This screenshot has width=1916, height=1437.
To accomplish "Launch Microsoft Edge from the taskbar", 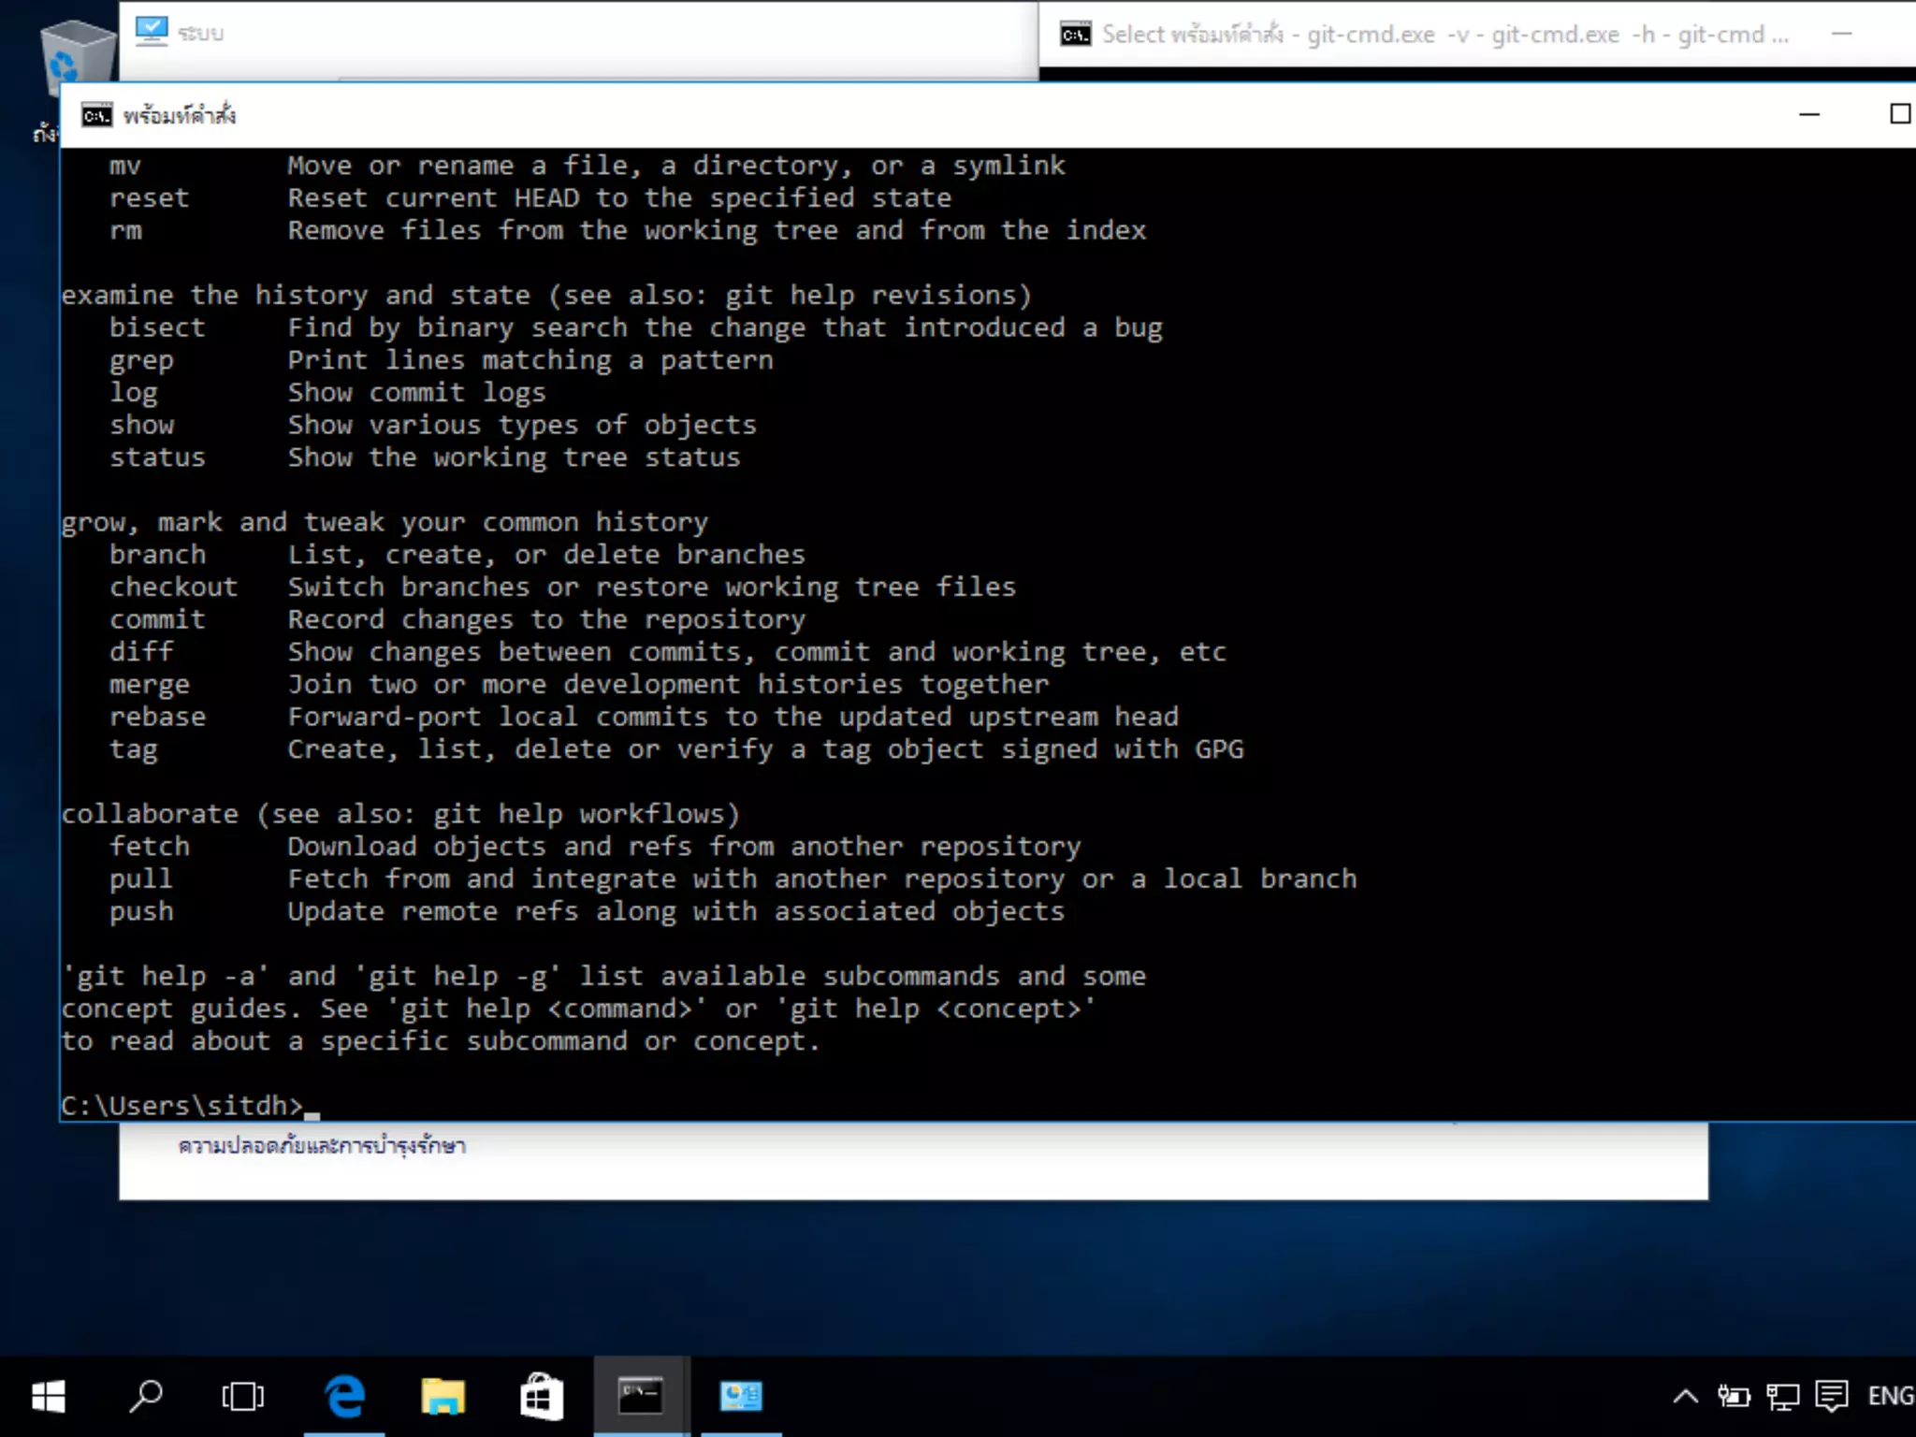I will tap(344, 1397).
